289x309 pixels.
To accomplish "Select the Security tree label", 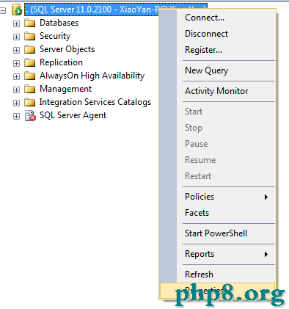I will coord(55,36).
